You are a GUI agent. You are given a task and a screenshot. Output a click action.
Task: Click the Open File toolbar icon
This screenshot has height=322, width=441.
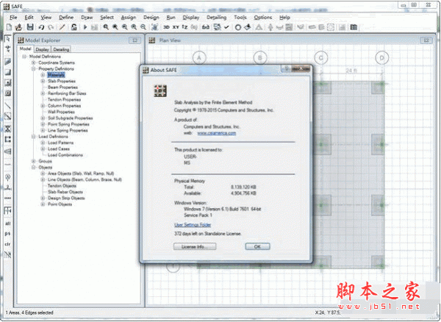[x=18, y=27]
